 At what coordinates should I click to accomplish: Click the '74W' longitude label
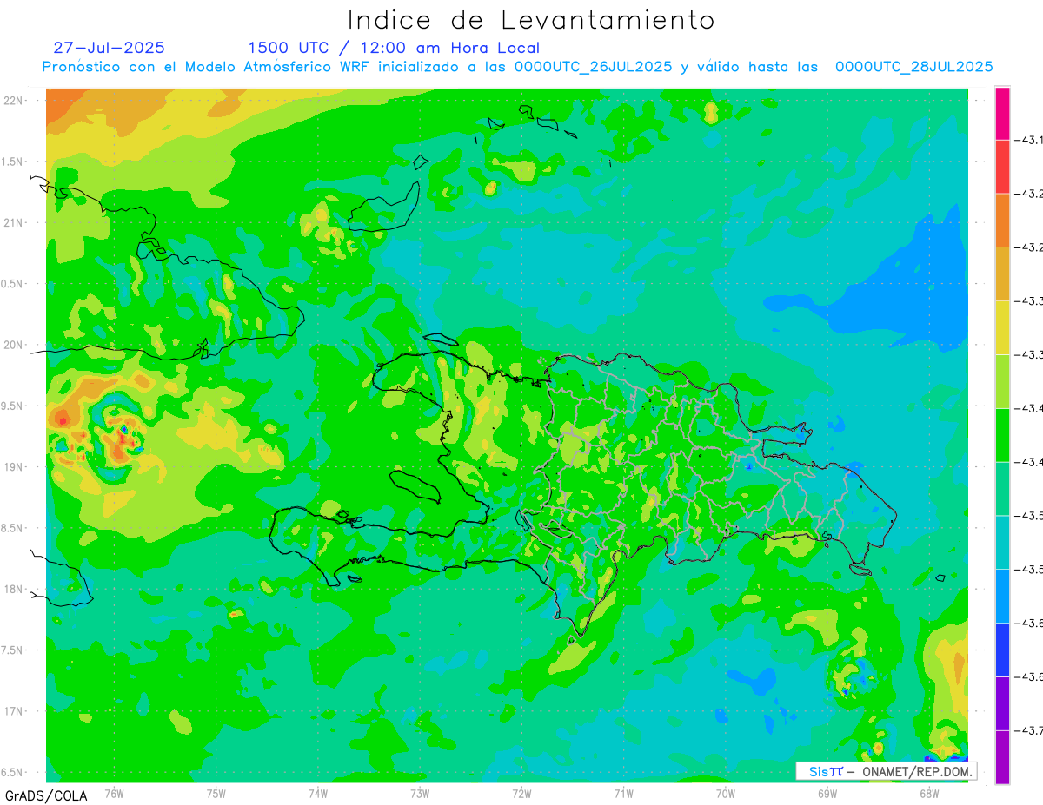(318, 793)
